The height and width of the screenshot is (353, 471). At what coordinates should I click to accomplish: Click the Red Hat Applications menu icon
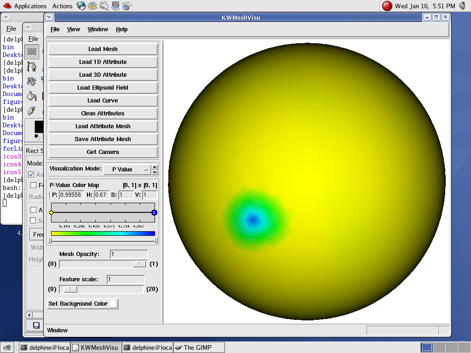6,6
